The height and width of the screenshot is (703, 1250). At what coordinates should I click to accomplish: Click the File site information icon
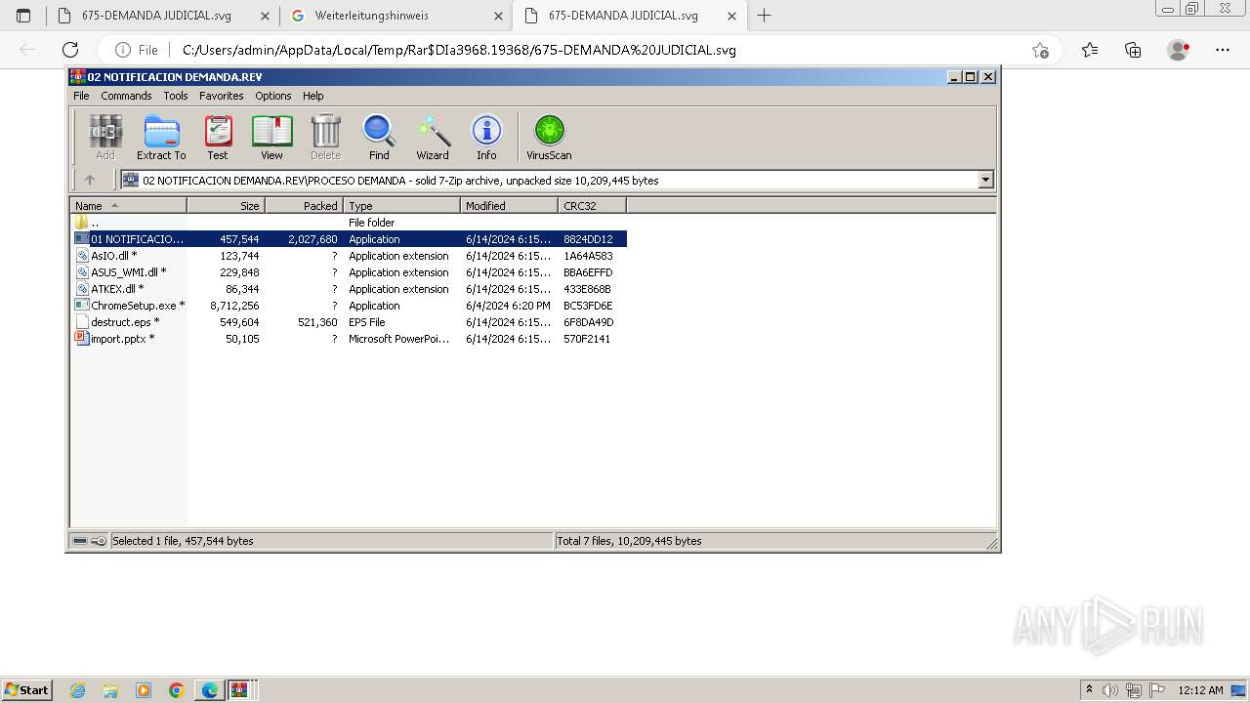[x=137, y=50]
